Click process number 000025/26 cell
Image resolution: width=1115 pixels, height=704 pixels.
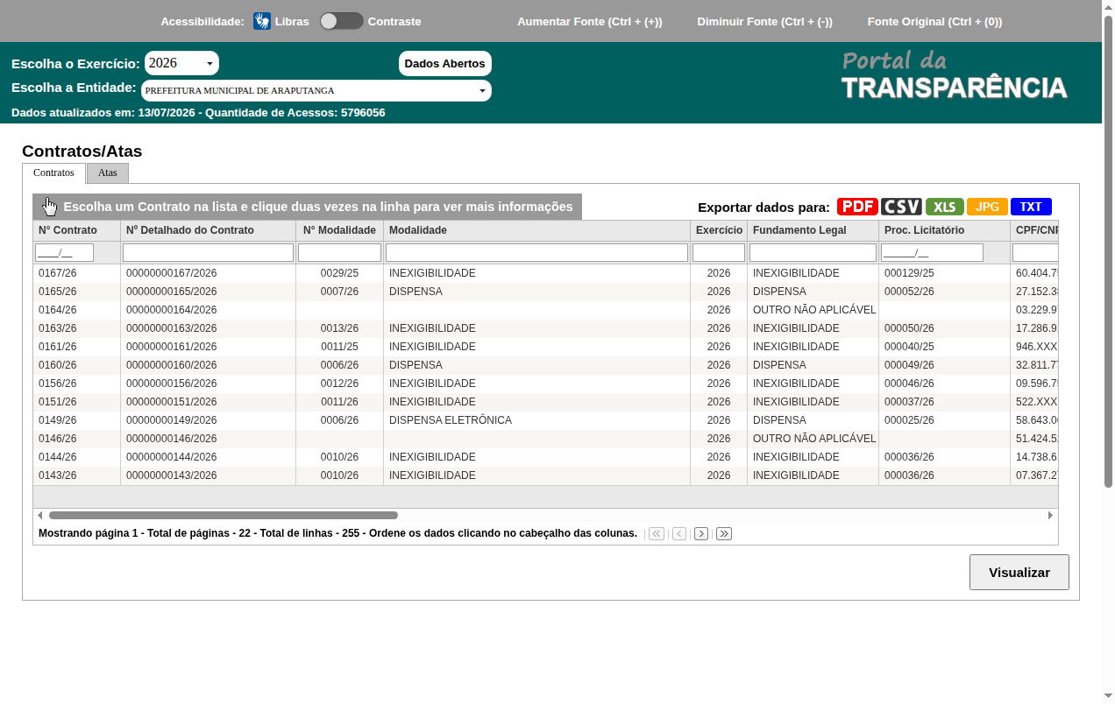coord(945,420)
